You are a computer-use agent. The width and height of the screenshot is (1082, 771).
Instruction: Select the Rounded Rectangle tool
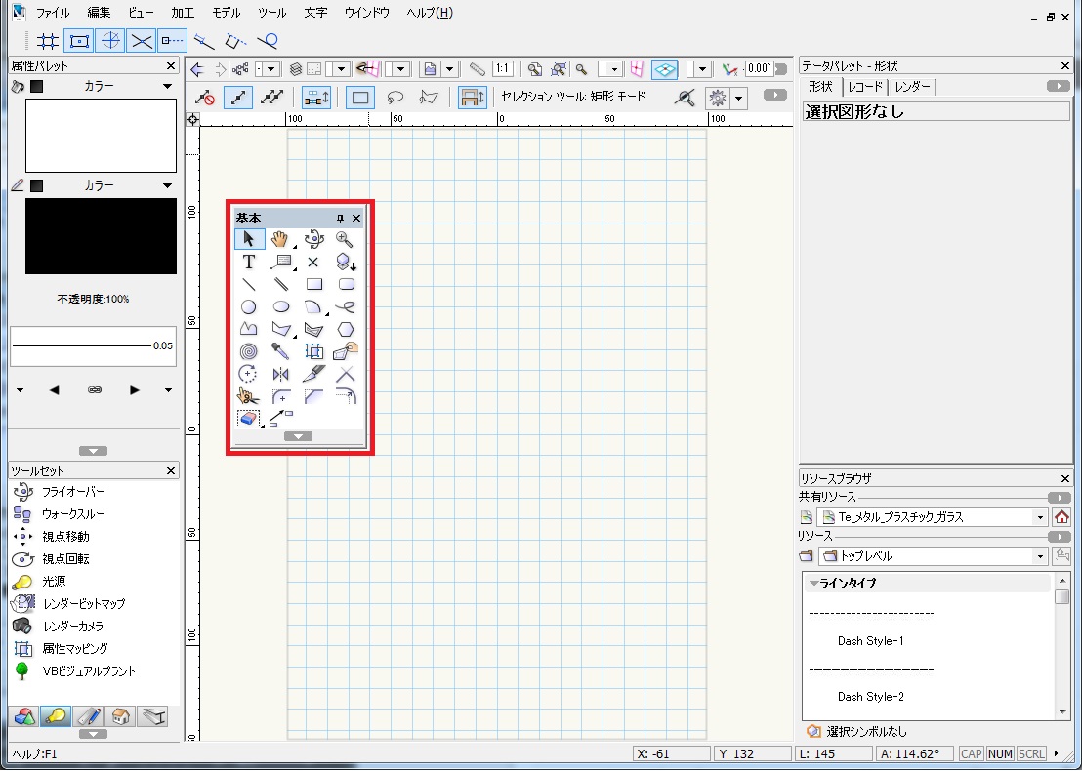347,284
